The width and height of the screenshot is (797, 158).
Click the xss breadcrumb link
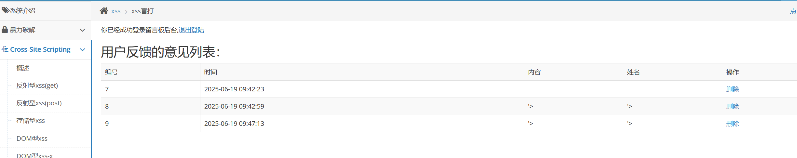115,11
